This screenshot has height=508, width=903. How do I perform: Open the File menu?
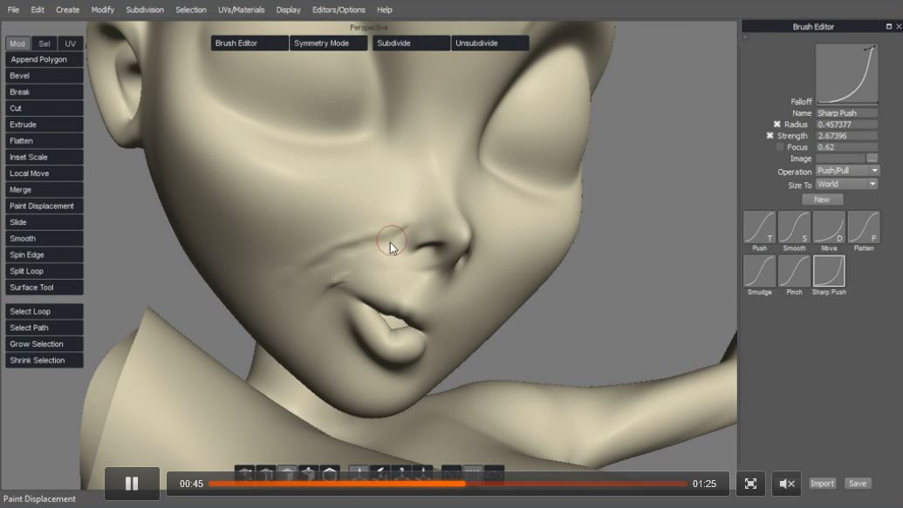pyautogui.click(x=13, y=10)
